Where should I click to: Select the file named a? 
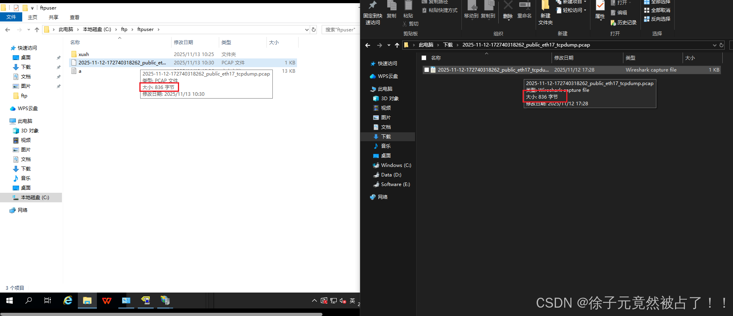coord(80,71)
